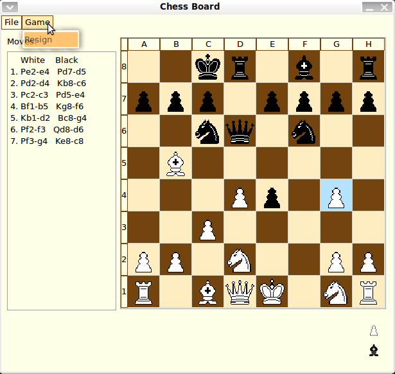Image resolution: width=395 pixels, height=374 pixels.
Task: Select the white rook on A1
Action: point(144,292)
